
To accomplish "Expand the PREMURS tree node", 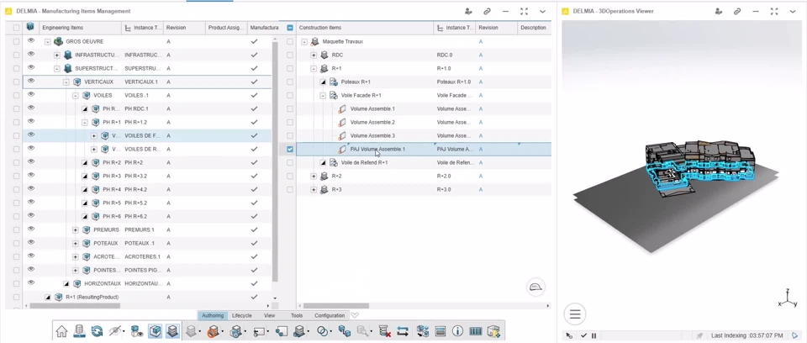I will (x=76, y=230).
